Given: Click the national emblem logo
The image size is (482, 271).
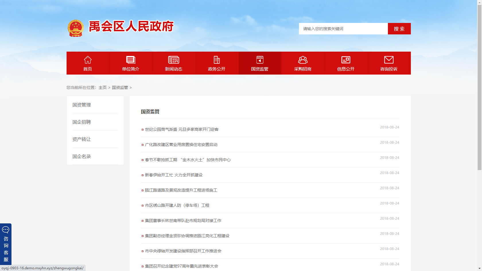Looking at the screenshot, I should pyautogui.click(x=75, y=28).
